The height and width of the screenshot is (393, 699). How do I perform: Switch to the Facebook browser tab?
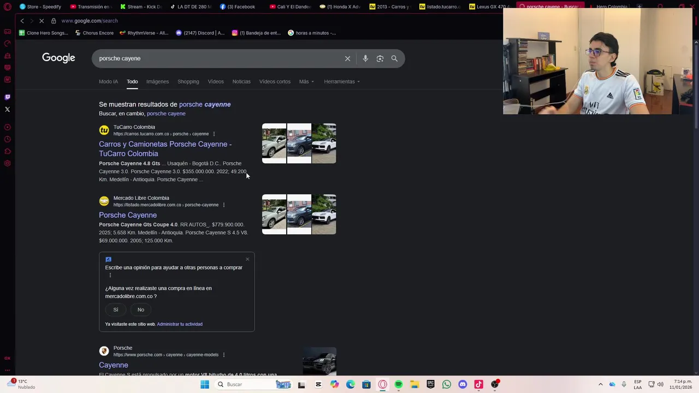coord(239,7)
